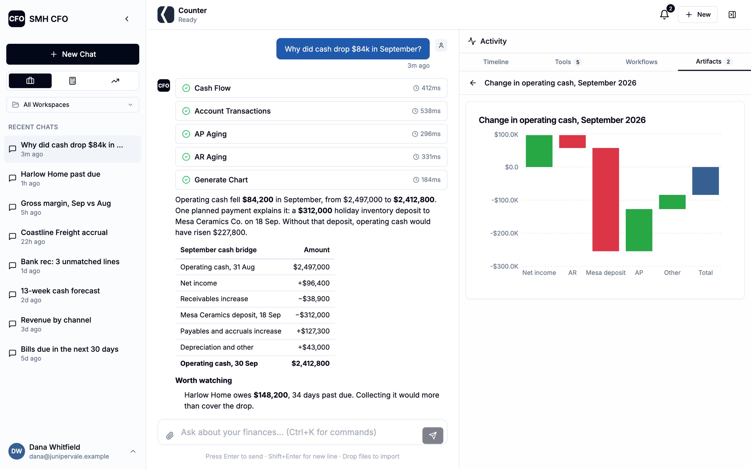Screen dimensions: 751x469
Task: Expand the Generate Chart tool step
Action: click(x=311, y=180)
